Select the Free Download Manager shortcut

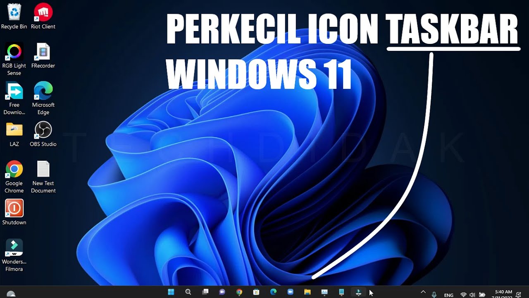coord(14,99)
